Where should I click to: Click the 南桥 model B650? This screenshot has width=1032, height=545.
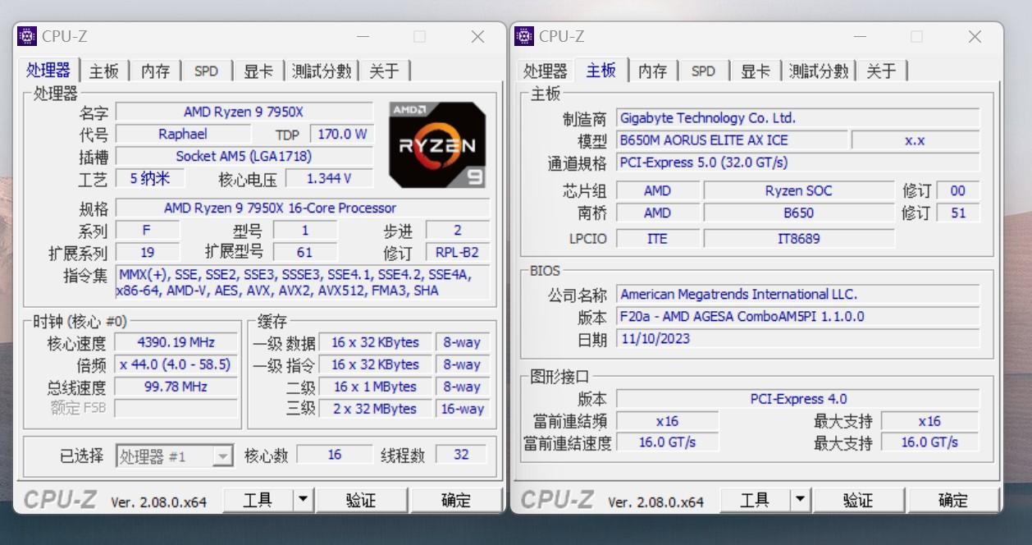pyautogui.click(x=799, y=213)
